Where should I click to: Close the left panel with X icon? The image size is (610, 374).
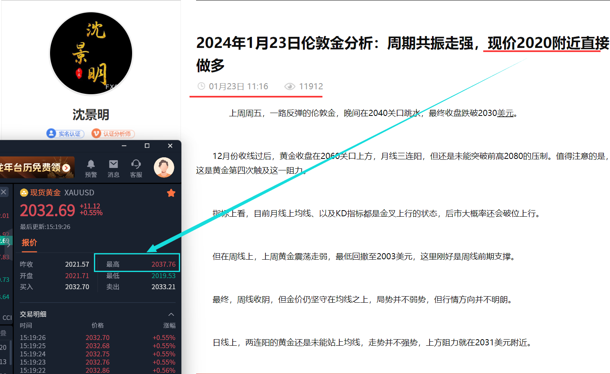pyautogui.click(x=4, y=192)
